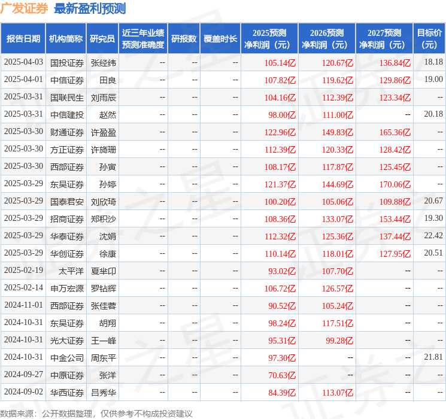Click the 覆盖时长 column header
Viewport: 446px width, 419px height.
tap(220, 39)
